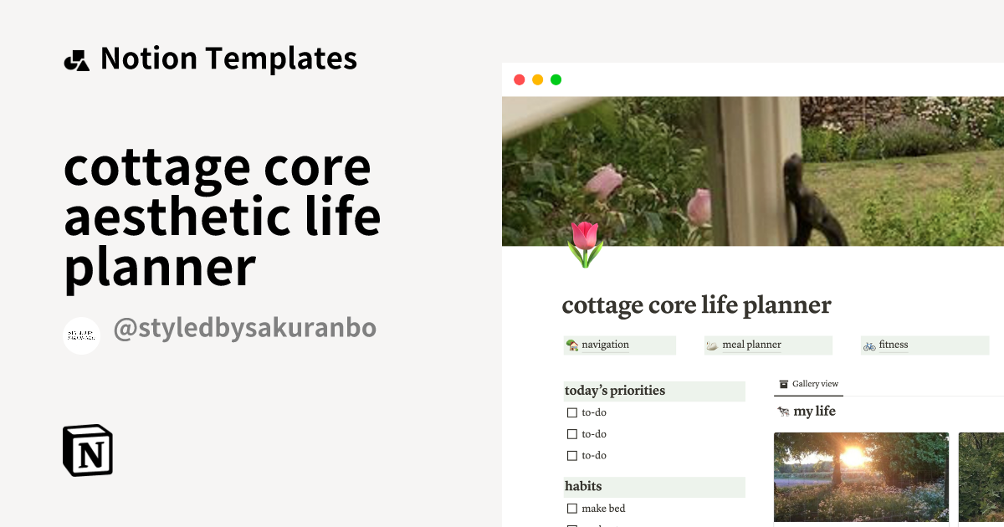Click the Notion N logo at bottom left
The image size is (1004, 527).
pyautogui.click(x=87, y=451)
